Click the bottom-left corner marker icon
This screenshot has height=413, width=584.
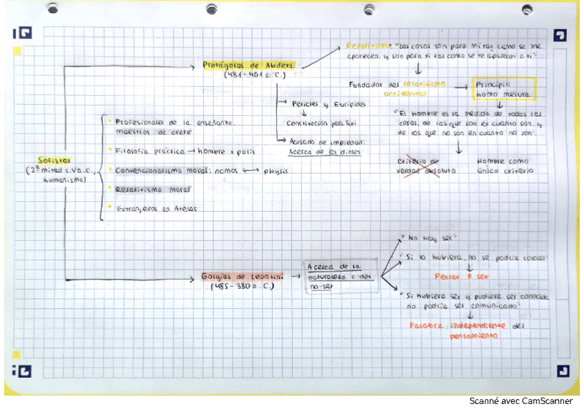coord(22,372)
